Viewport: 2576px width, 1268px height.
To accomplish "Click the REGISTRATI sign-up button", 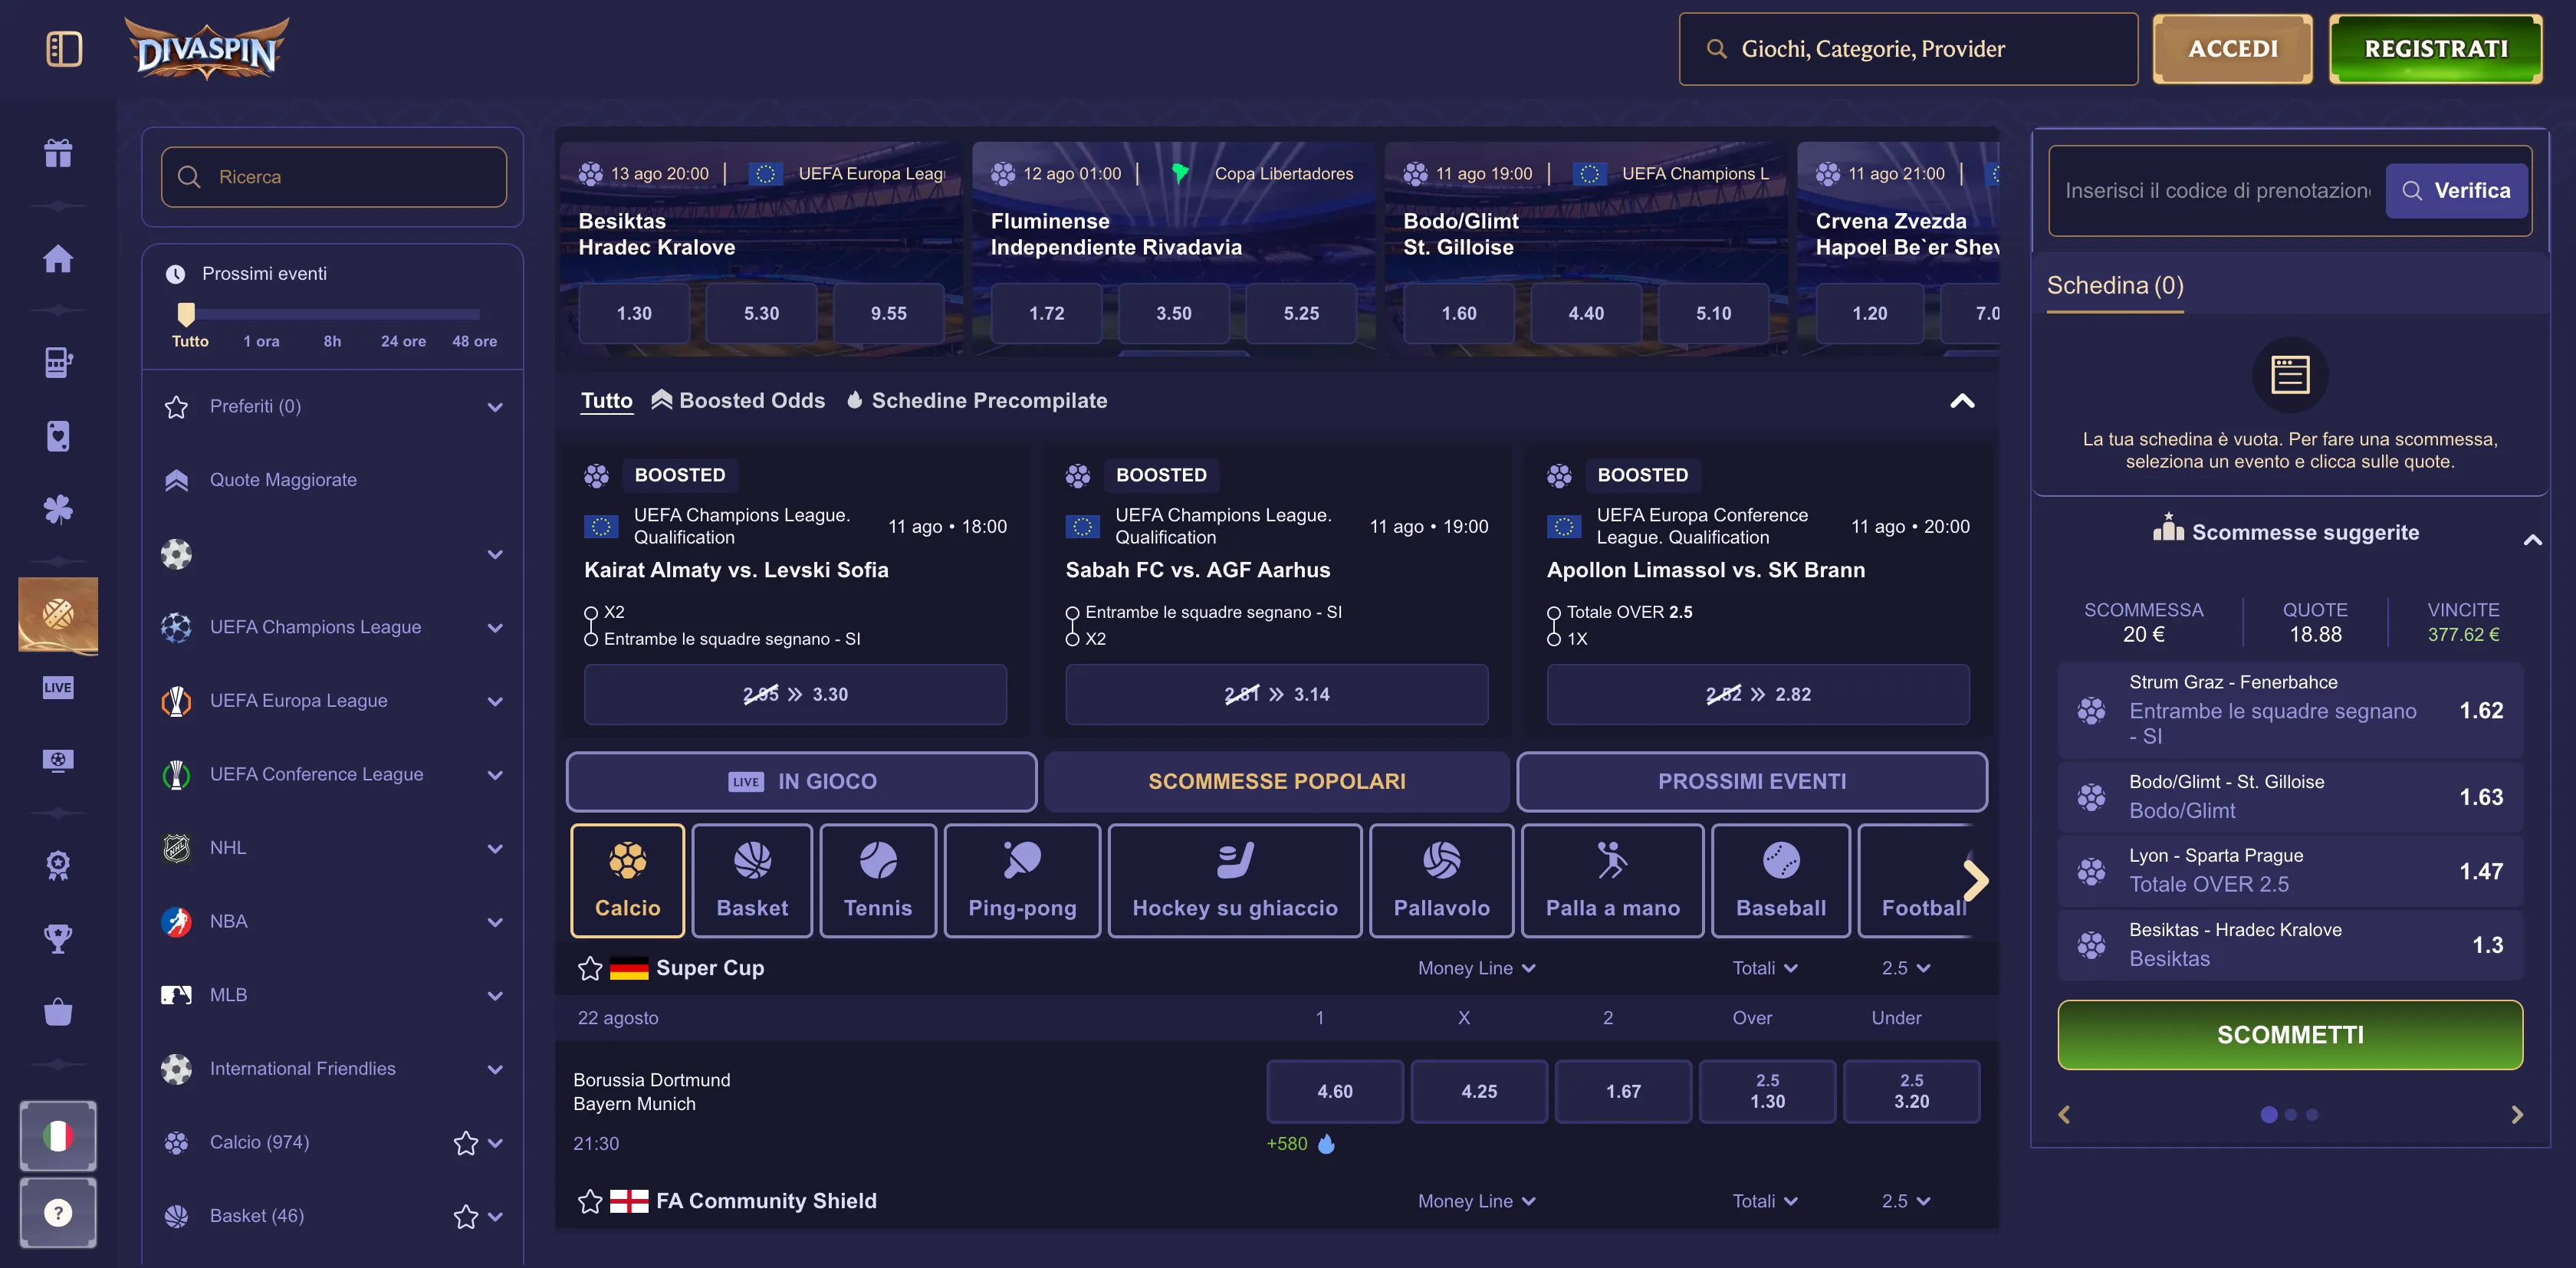I will pyautogui.click(x=2435, y=49).
